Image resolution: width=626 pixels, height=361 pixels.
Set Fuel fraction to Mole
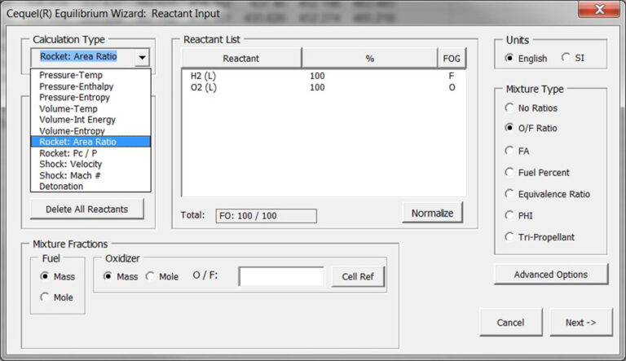57,297
